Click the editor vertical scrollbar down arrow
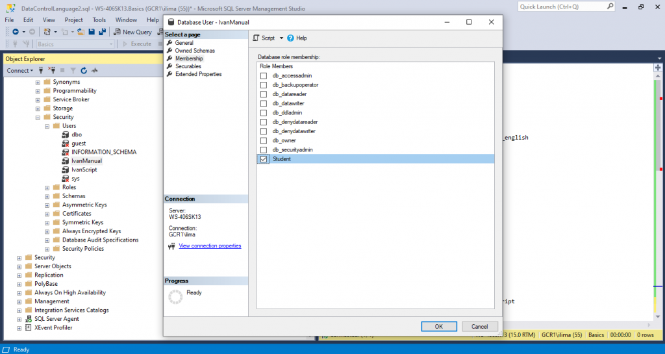665x354 pixels. click(x=658, y=317)
